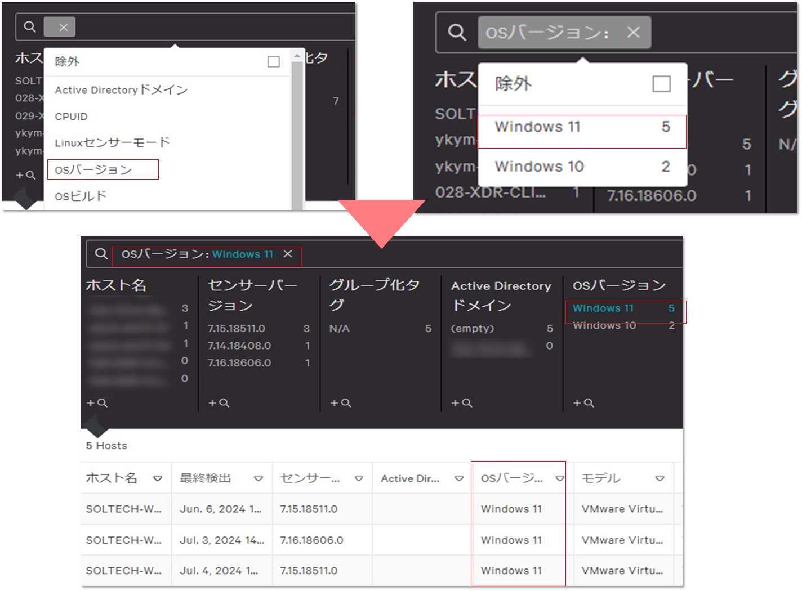
Task: Open the 最終検出 column dropdown
Action: (259, 478)
